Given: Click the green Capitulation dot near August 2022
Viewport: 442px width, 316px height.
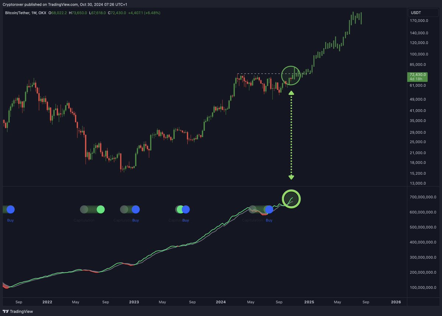Looking at the screenshot, I should click(100, 209).
